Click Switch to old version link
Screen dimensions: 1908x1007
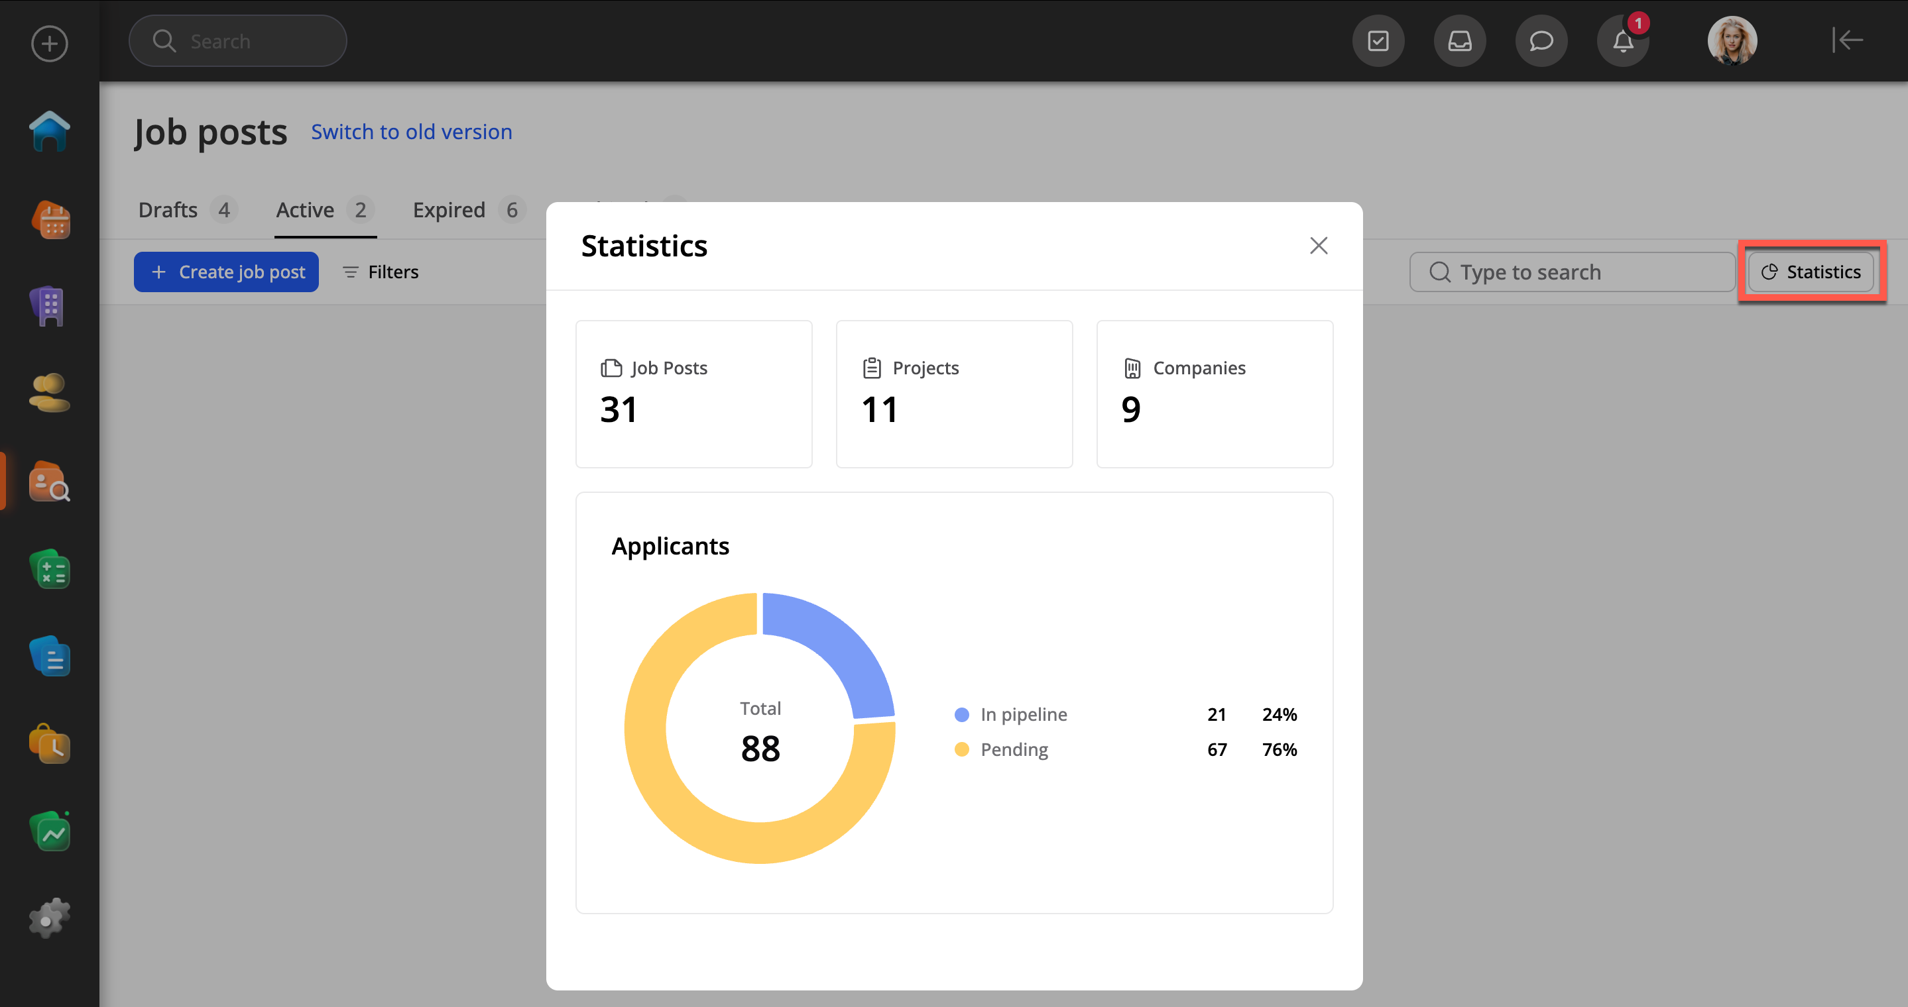(411, 132)
